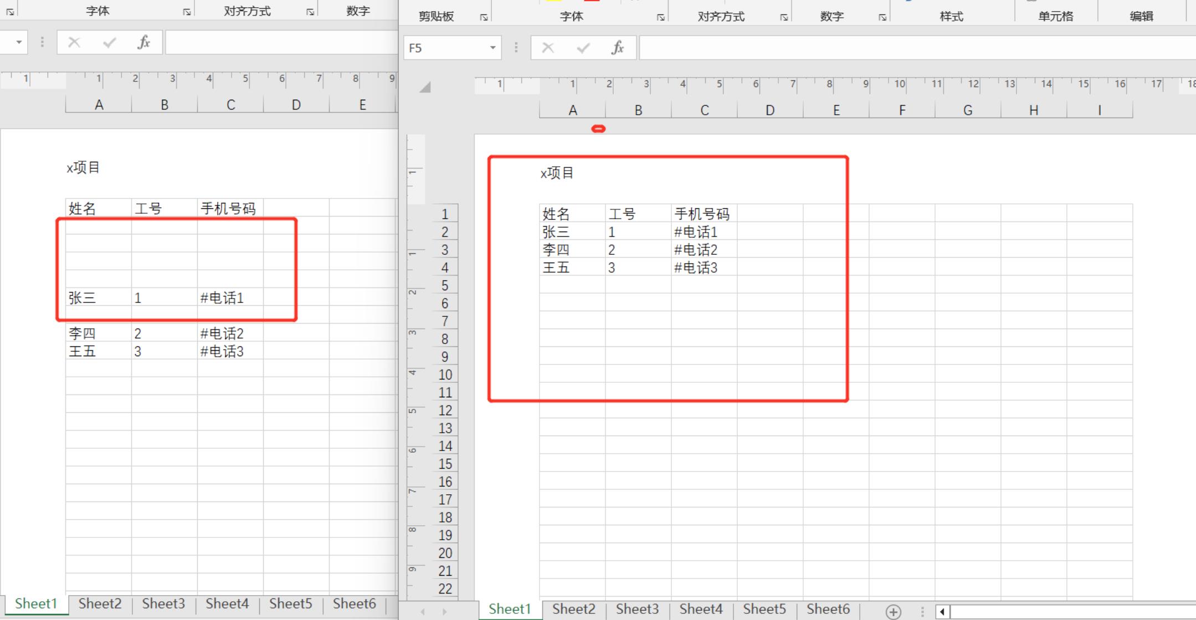Open 字体 dialog launcher in the left window
The height and width of the screenshot is (620, 1196).
(x=187, y=12)
